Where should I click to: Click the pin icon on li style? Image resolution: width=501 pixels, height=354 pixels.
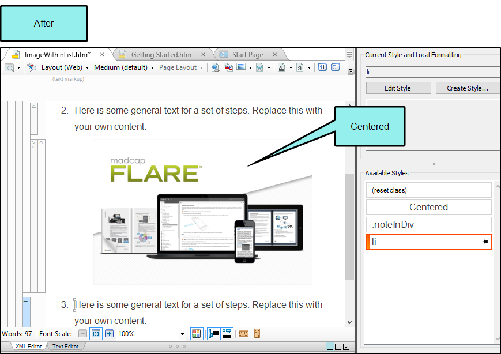pyautogui.click(x=485, y=242)
